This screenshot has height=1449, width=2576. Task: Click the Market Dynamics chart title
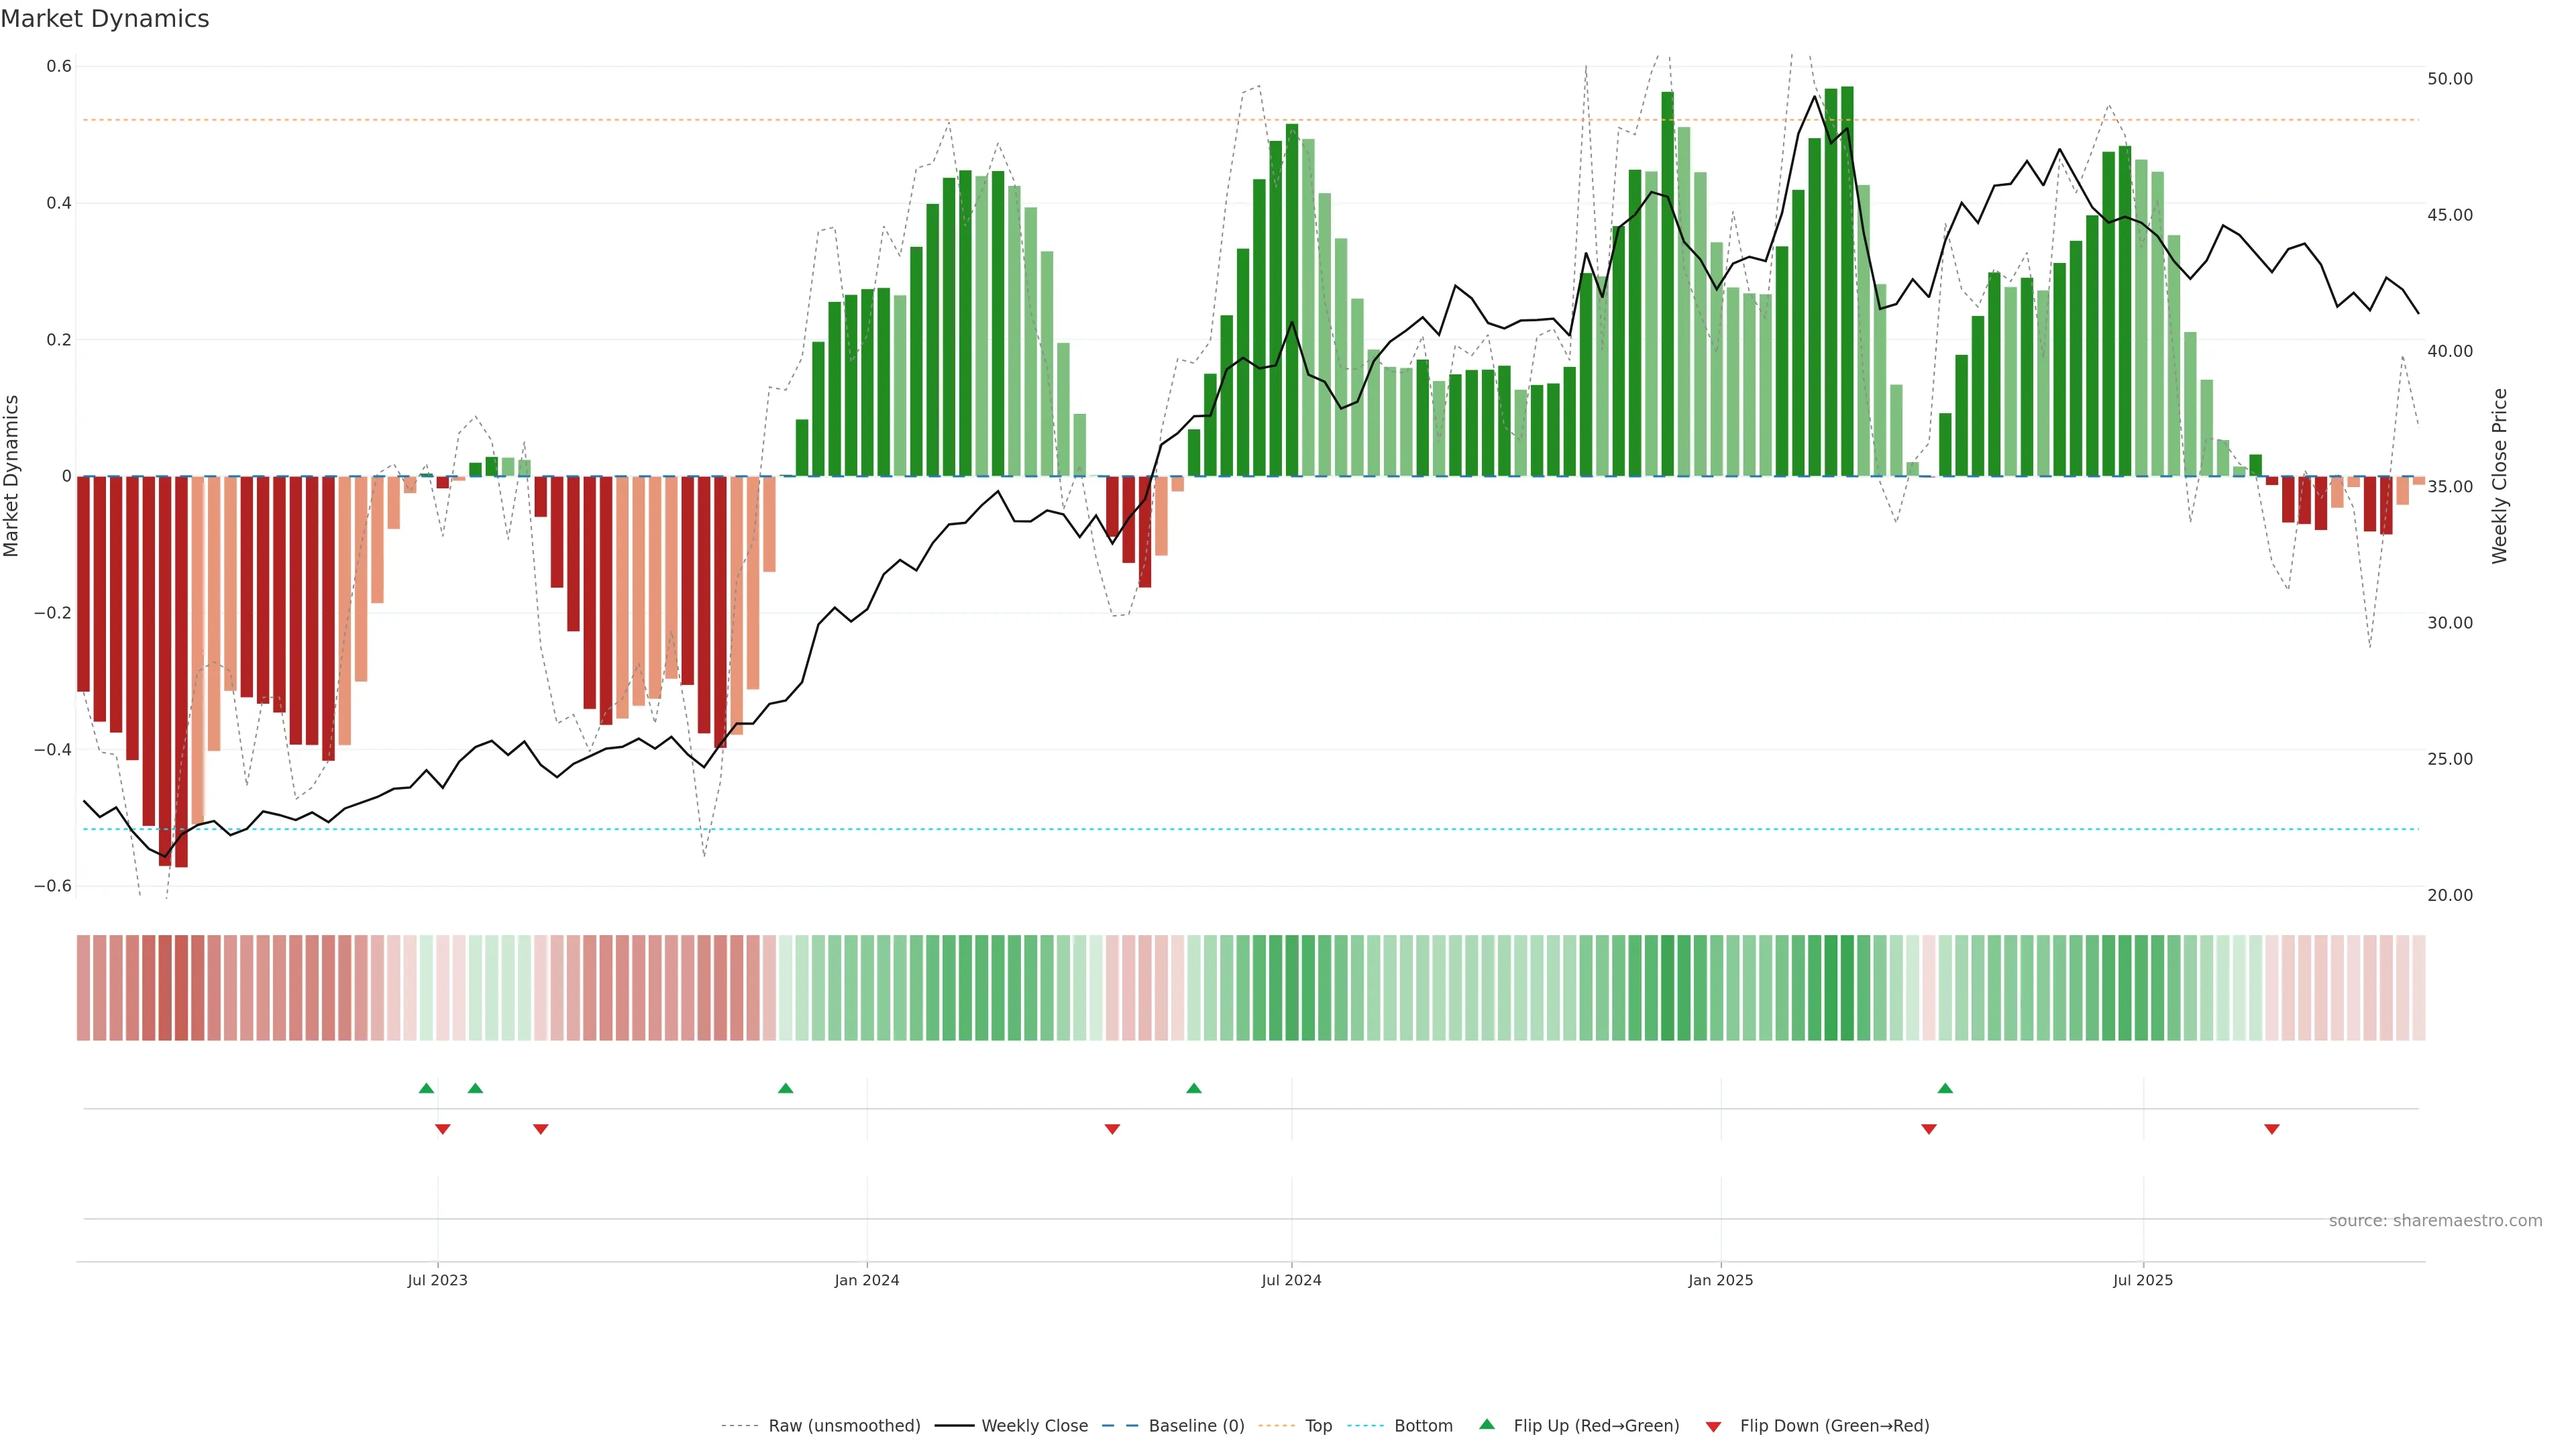pos(105,19)
